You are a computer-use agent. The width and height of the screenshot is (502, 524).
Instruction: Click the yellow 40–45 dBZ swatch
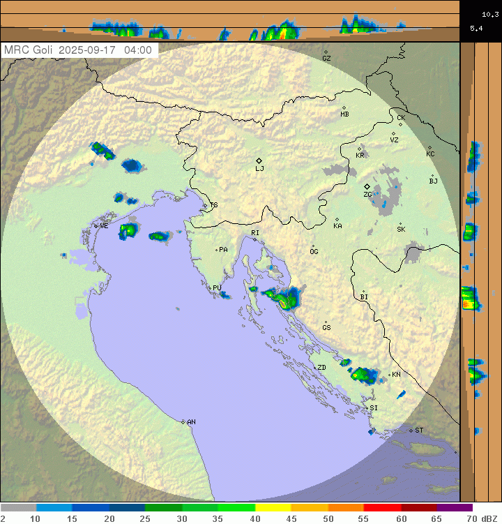pyautogui.click(x=273, y=508)
